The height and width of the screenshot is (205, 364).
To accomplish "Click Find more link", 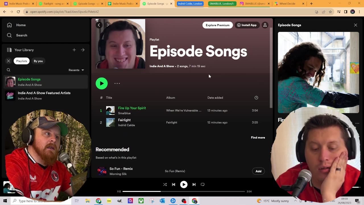I will (x=258, y=138).
